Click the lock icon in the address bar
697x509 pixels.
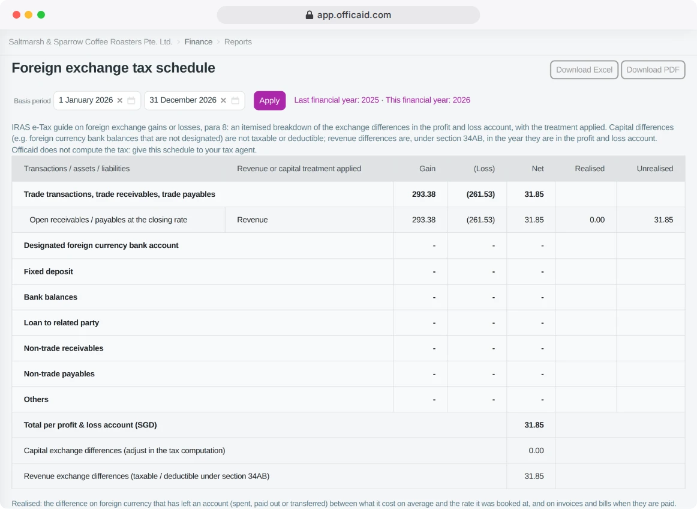click(310, 15)
